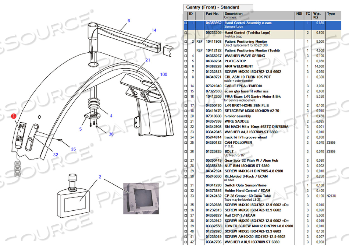Select Kit,Molded S-Rack / ECAM row
This screenshot has height=249, width=349.
[x=262, y=178]
